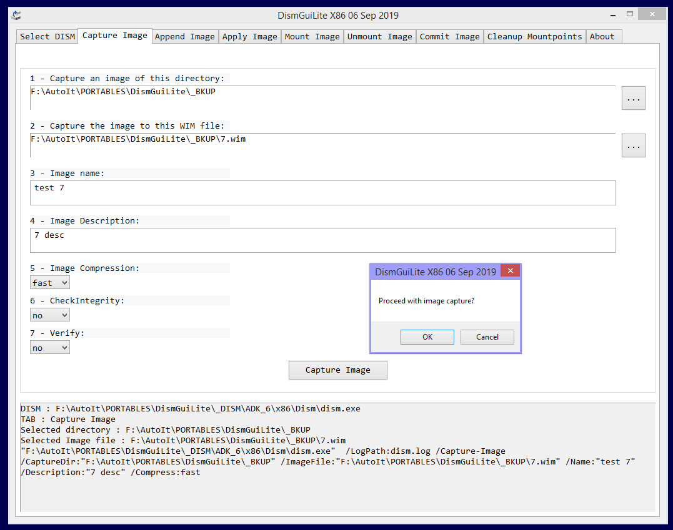Viewport: 673px width, 530px height.
Task: Open the Mount Image tab
Action: click(312, 36)
